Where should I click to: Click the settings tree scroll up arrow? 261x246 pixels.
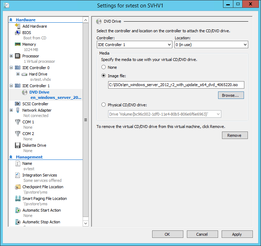point(85,20)
